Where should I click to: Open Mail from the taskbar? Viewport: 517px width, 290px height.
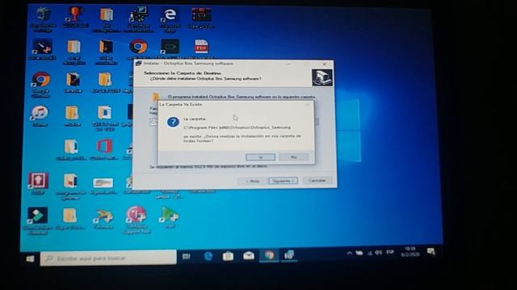(249, 256)
